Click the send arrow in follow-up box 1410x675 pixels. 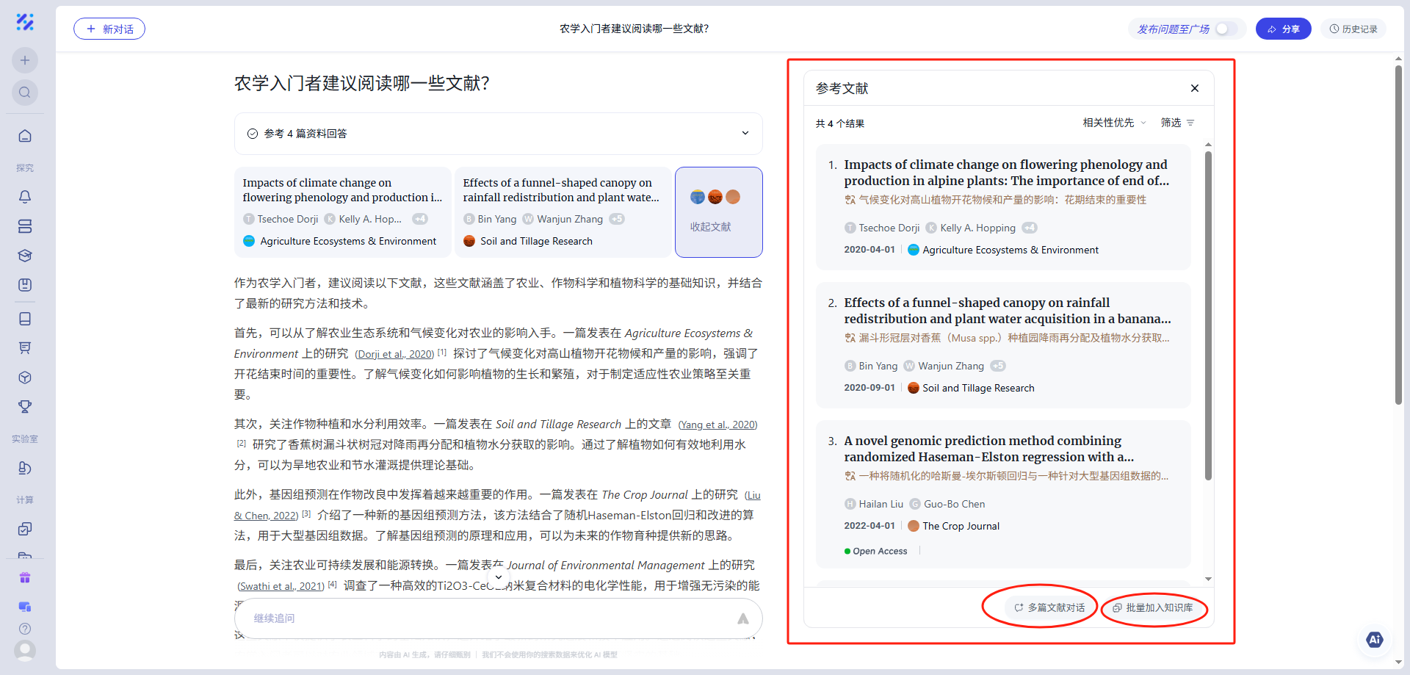pos(742,618)
